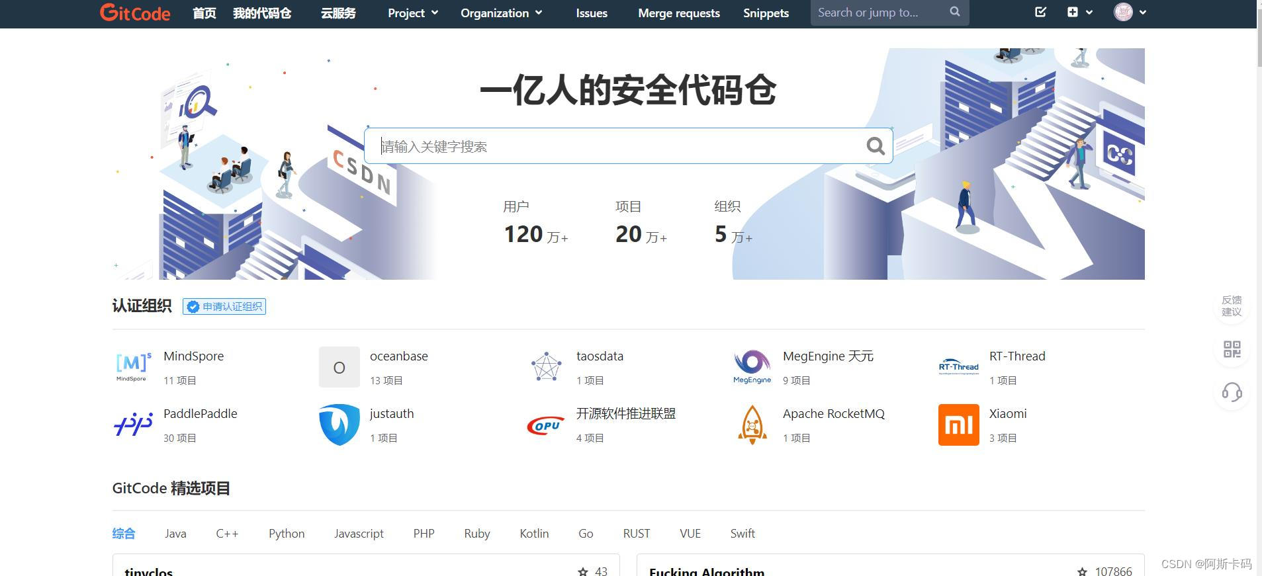1262x576 pixels.
Task: Open Apache RocketMQ organization link
Action: point(834,413)
